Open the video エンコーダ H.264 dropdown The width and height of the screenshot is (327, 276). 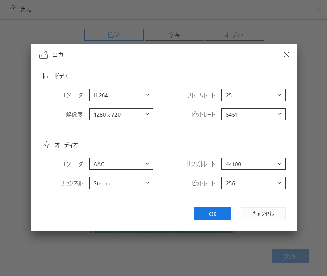[121, 95]
